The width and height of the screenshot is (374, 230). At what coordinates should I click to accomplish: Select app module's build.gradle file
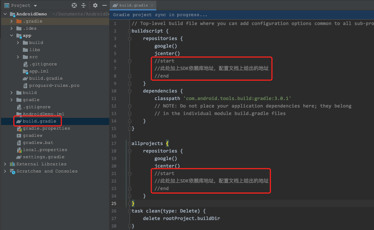coord(43,79)
